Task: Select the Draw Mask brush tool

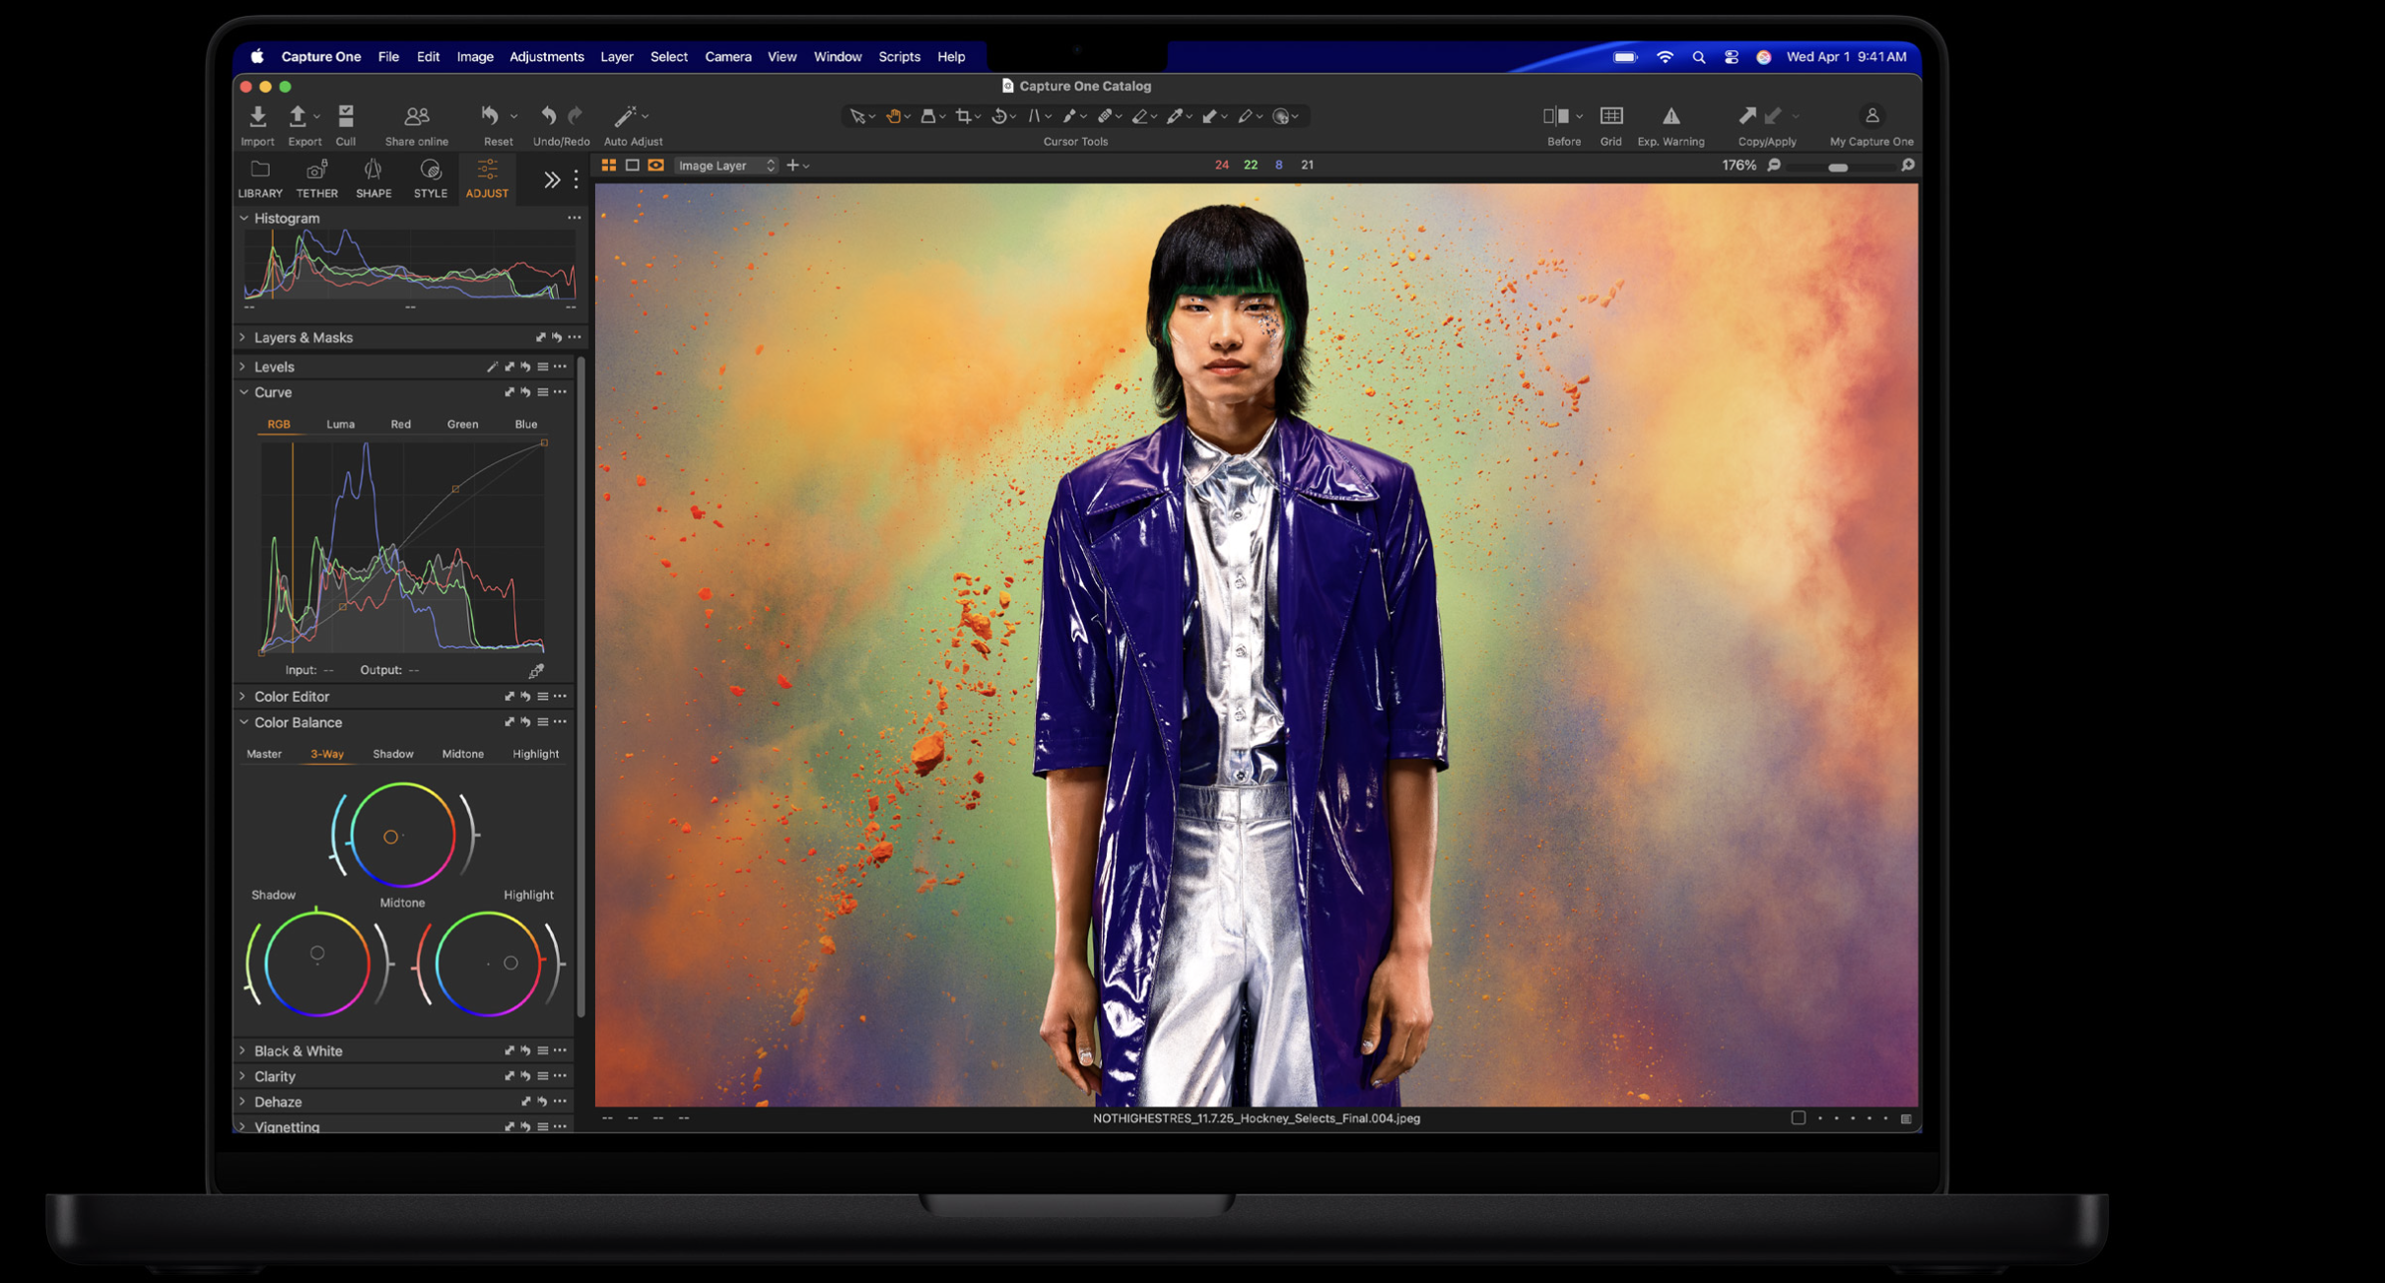Action: coord(1071,116)
